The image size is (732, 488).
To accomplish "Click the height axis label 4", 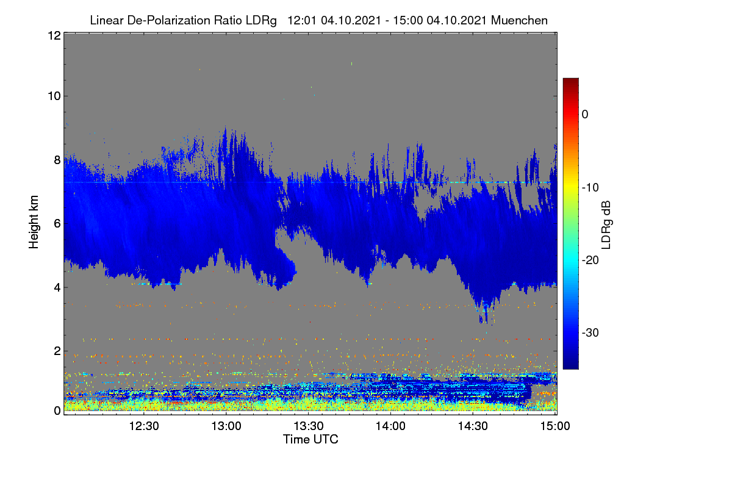I will click(x=56, y=287).
